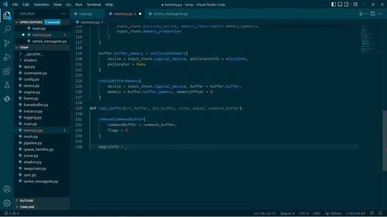Open the Explorer view in the activity bar
387x217 pixels.
(7, 16)
